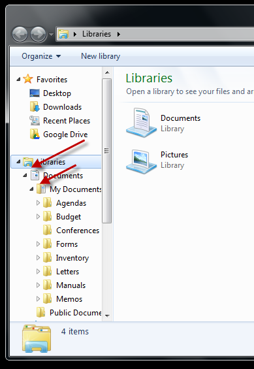The image size is (254, 369).
Task: Create a New library
Action: click(x=101, y=56)
